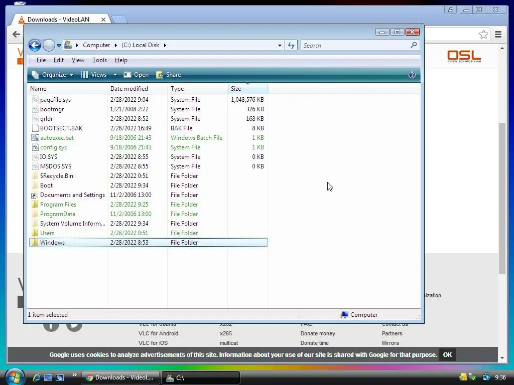Click the drive icon in the address bar
This screenshot has height=385, width=514.
68,45
